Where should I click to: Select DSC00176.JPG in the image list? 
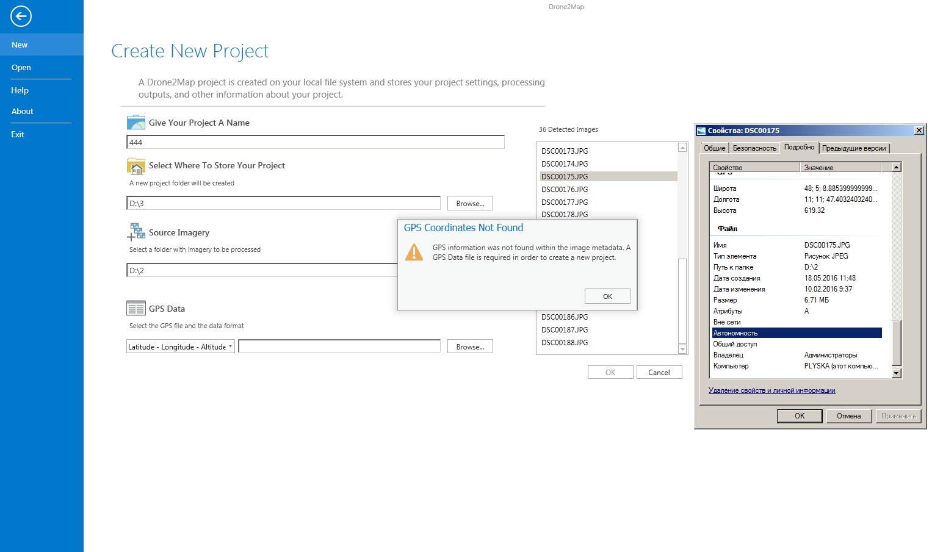[x=565, y=190]
